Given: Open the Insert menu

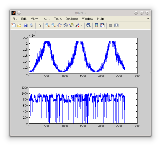Looking at the screenshot, I should tap(45, 19).
